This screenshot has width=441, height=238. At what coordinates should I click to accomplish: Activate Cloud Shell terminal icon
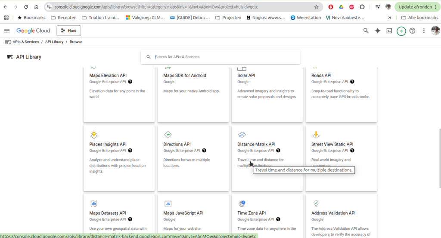[389, 31]
